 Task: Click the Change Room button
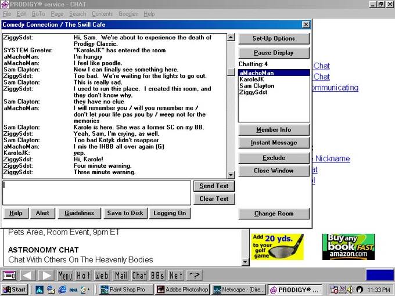[274, 214]
